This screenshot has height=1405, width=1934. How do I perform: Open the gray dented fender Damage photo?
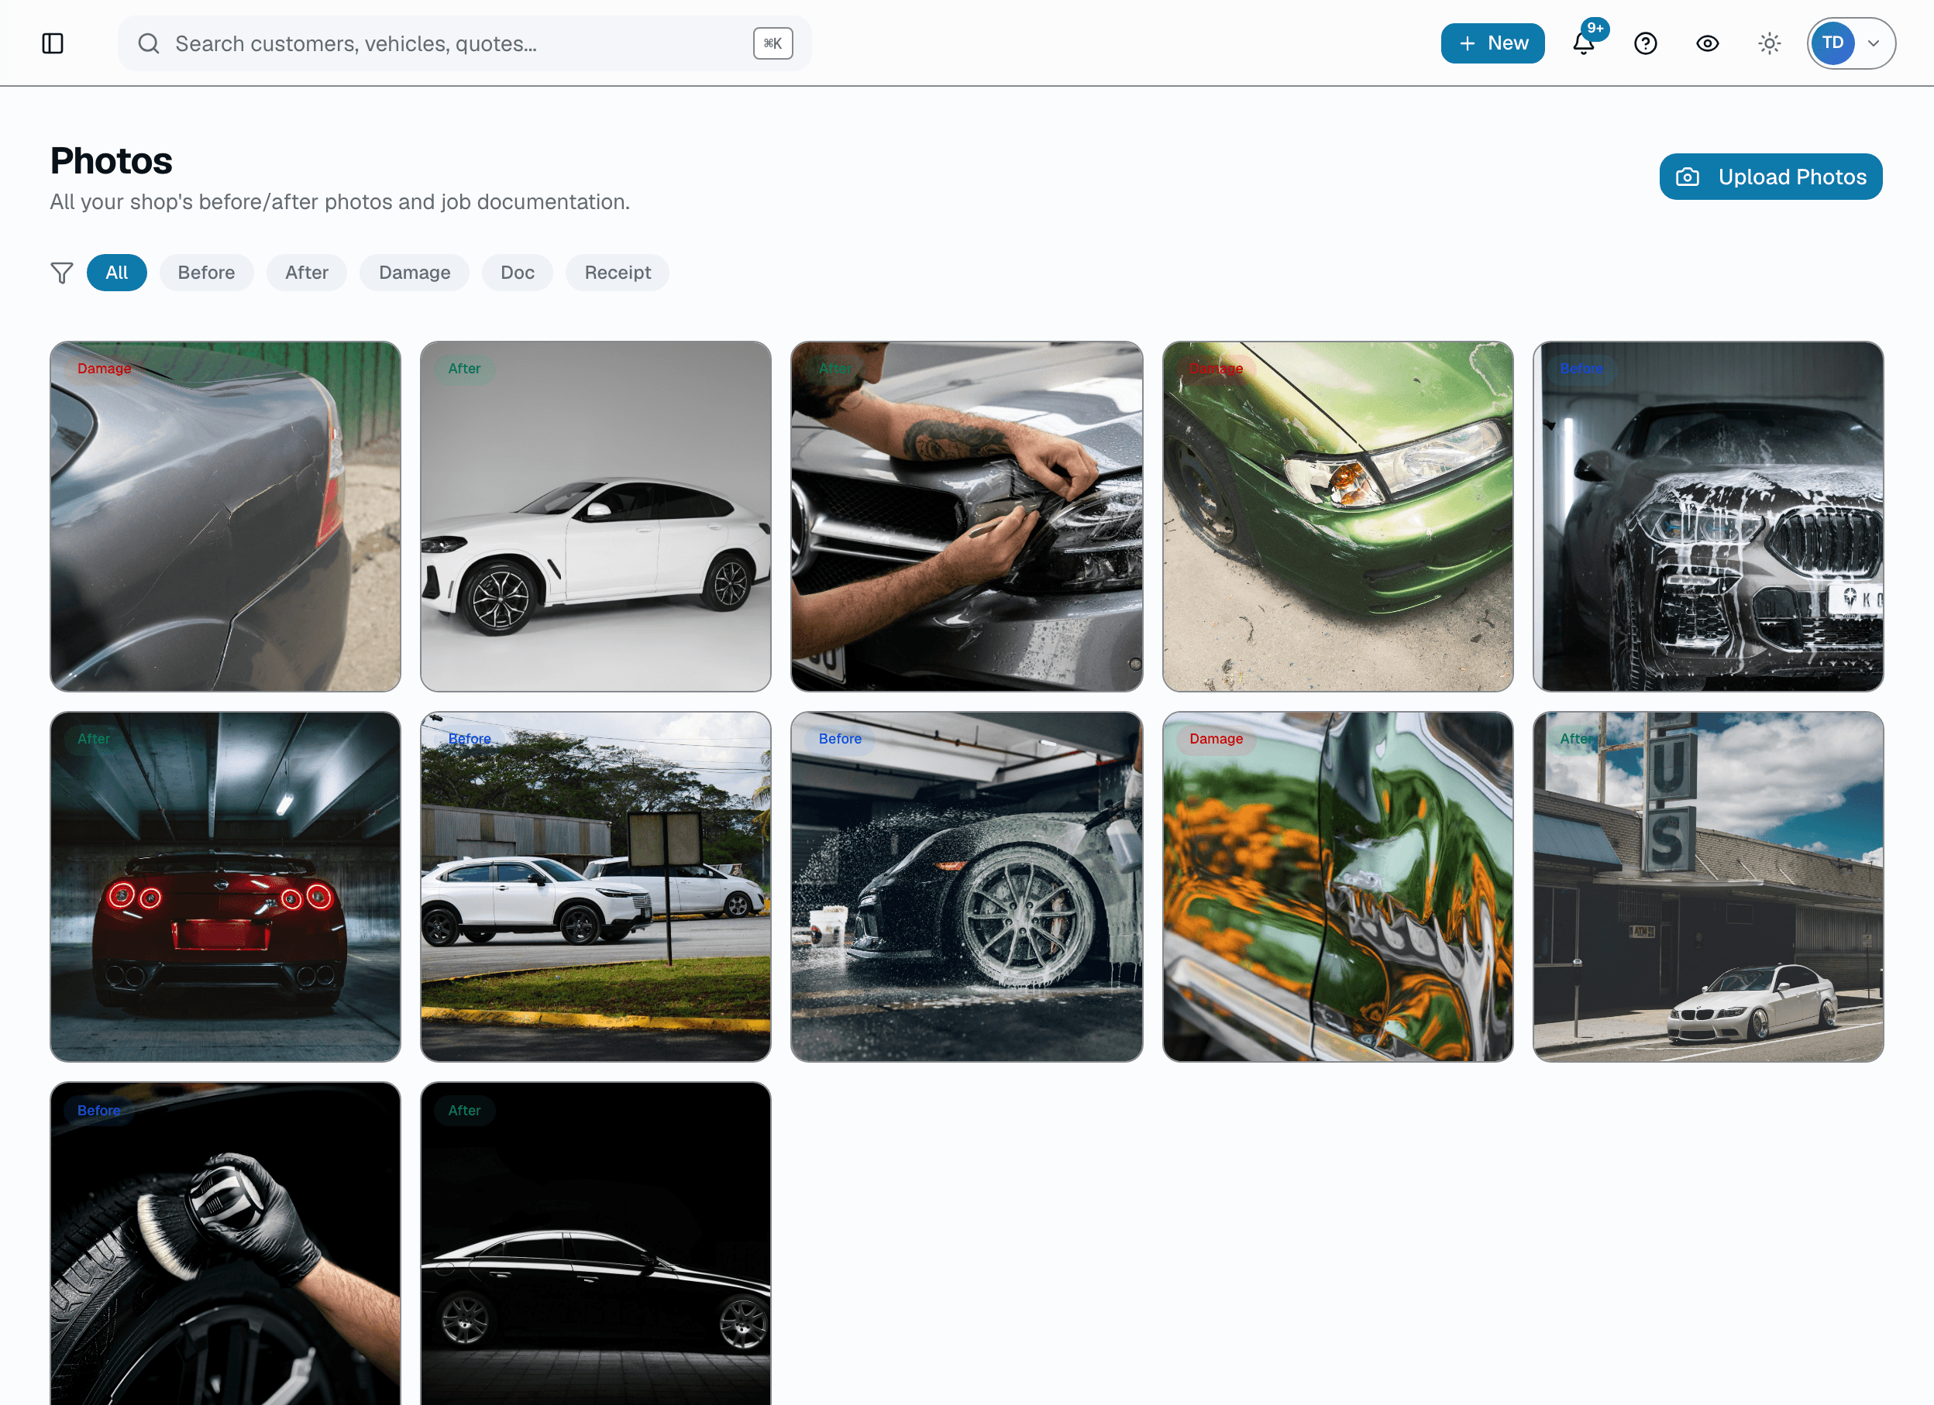225,517
